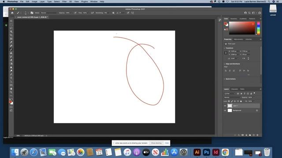
Task: Click the foreground color swatch in toolbar
Action: [11, 102]
